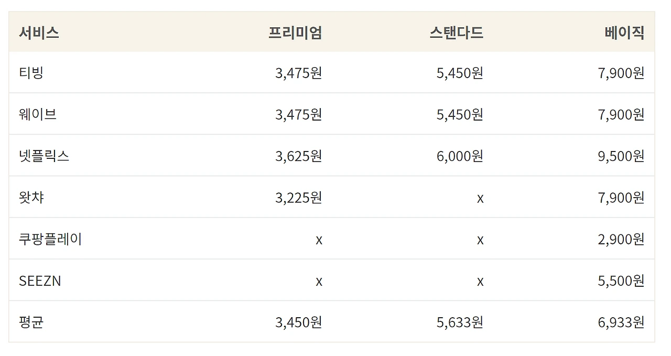This screenshot has width=671, height=356.
Task: Click the 쿠팡플레이 row label
Action: [x=50, y=239]
